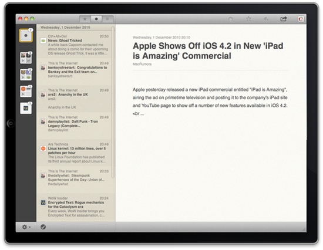Image resolution: width=323 pixels, height=250 pixels.
Task: Click favicon beside 'are2: Anarchy in the UK'
Action: [43, 94]
